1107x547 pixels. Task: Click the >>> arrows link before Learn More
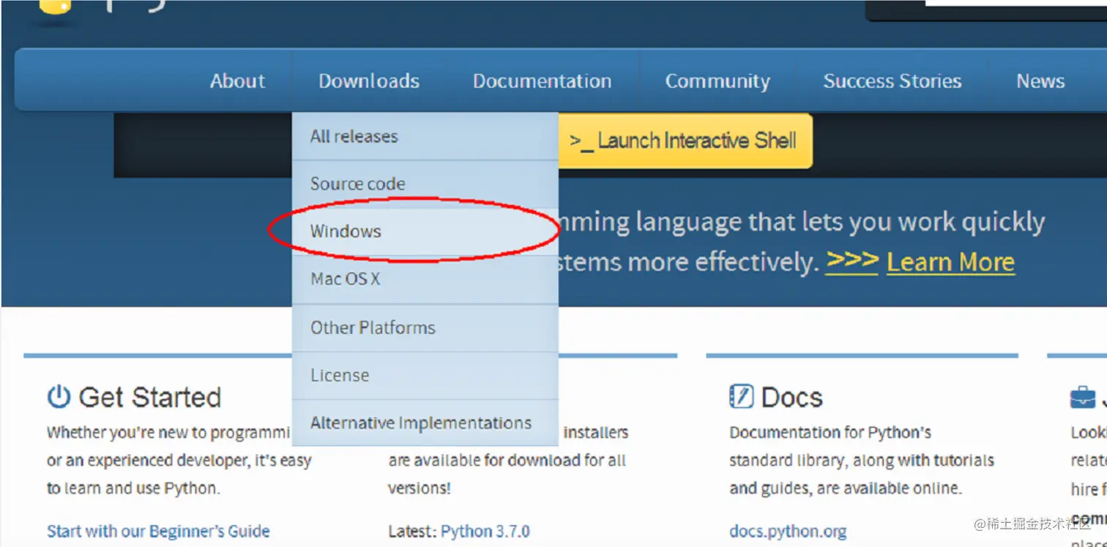coord(851,261)
